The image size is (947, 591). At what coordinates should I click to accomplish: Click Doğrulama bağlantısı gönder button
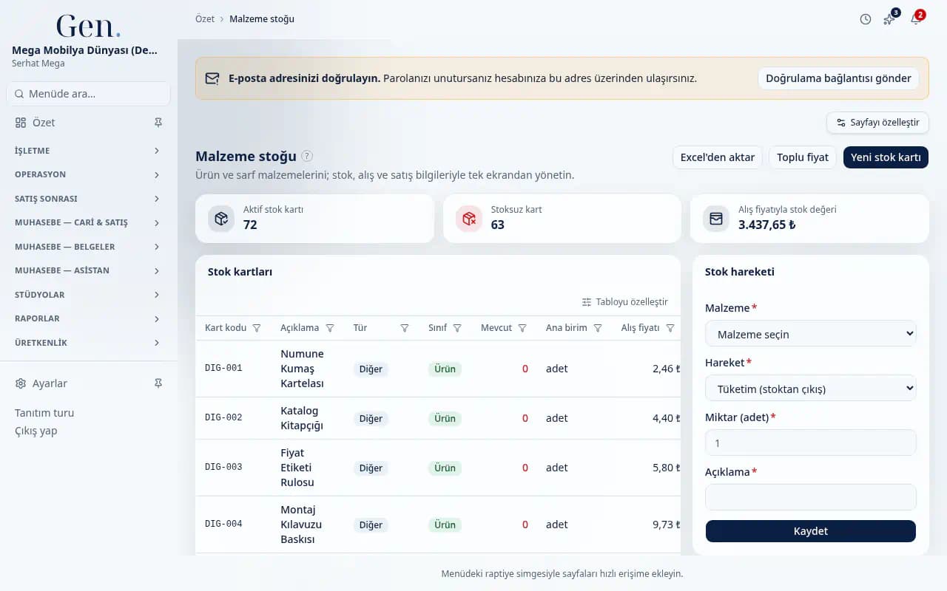838,78
